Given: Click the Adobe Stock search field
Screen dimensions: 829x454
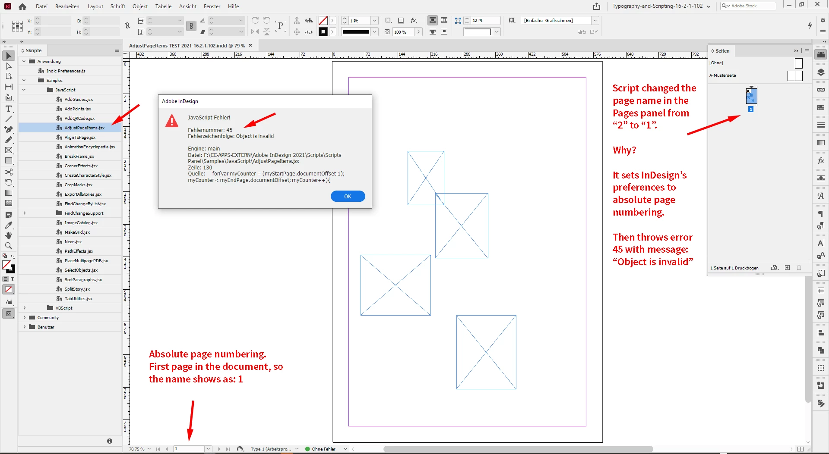Looking at the screenshot, I should coord(748,6).
